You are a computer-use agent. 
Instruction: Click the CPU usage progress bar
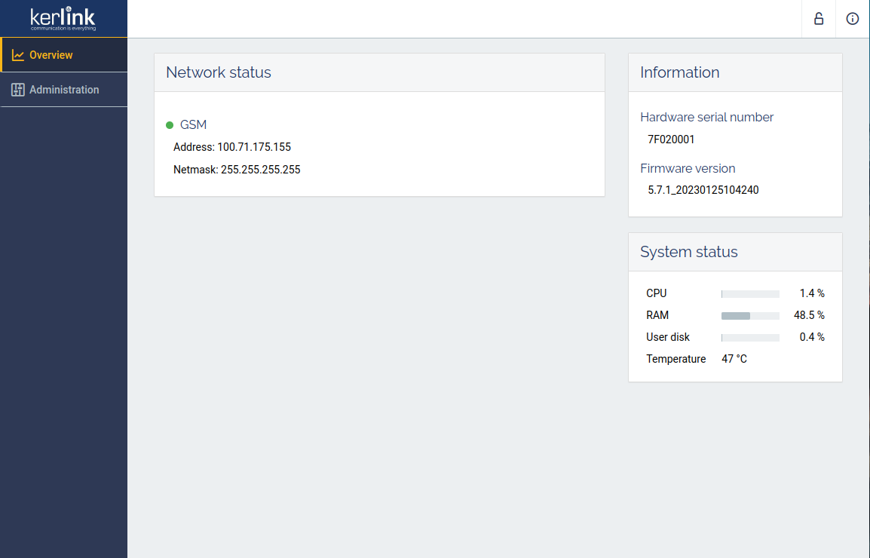tap(750, 293)
